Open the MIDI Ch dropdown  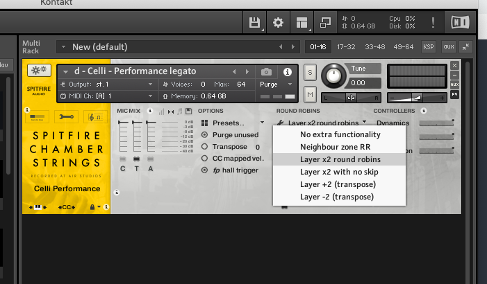(x=150, y=96)
